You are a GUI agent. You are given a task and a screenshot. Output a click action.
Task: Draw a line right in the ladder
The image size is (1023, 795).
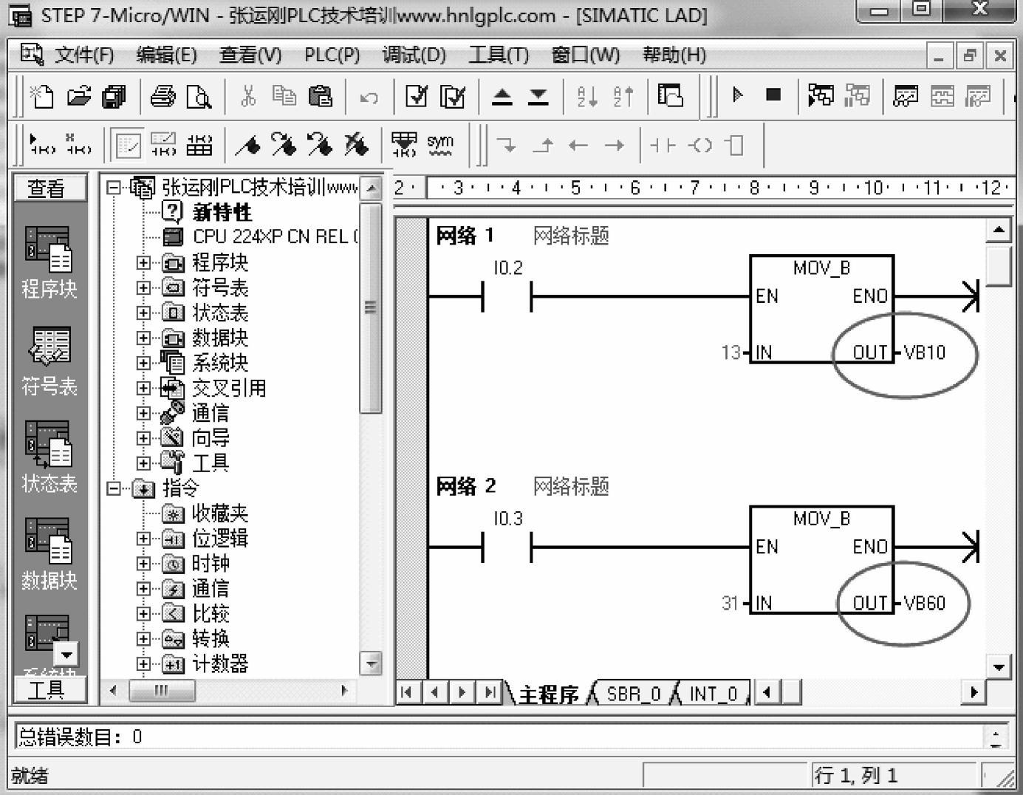point(614,146)
